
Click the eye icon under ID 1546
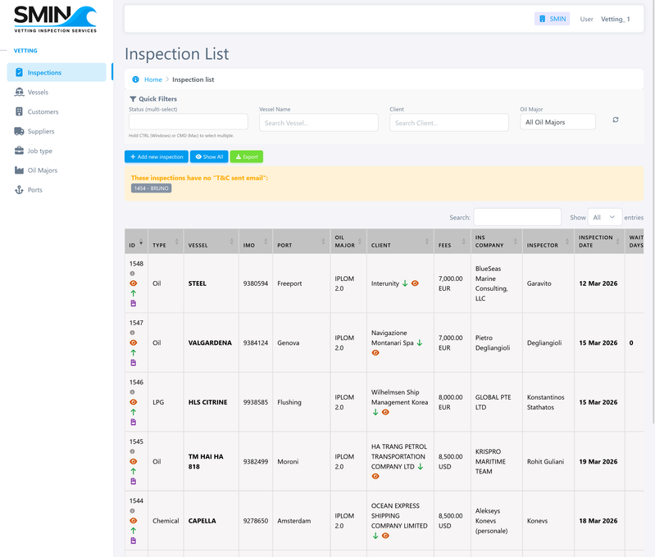pyautogui.click(x=134, y=401)
